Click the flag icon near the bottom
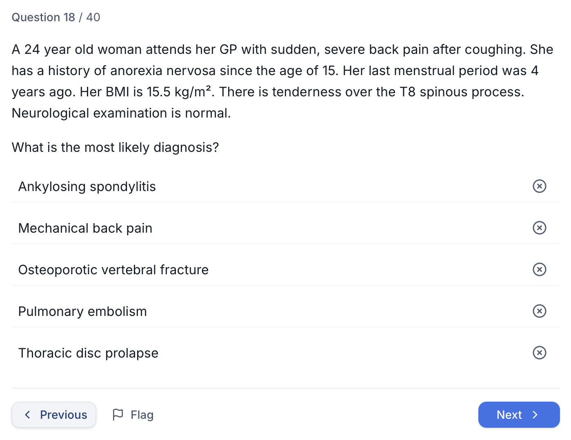This screenshot has height=440, width=571. click(x=118, y=414)
